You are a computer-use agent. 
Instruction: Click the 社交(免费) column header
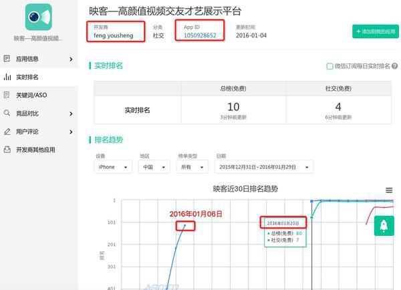(x=338, y=88)
